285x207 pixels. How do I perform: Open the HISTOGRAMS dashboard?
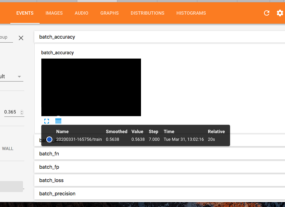click(x=191, y=13)
